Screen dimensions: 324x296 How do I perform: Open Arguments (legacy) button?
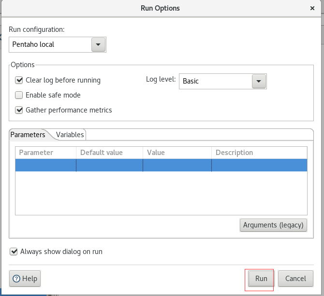coord(273,225)
